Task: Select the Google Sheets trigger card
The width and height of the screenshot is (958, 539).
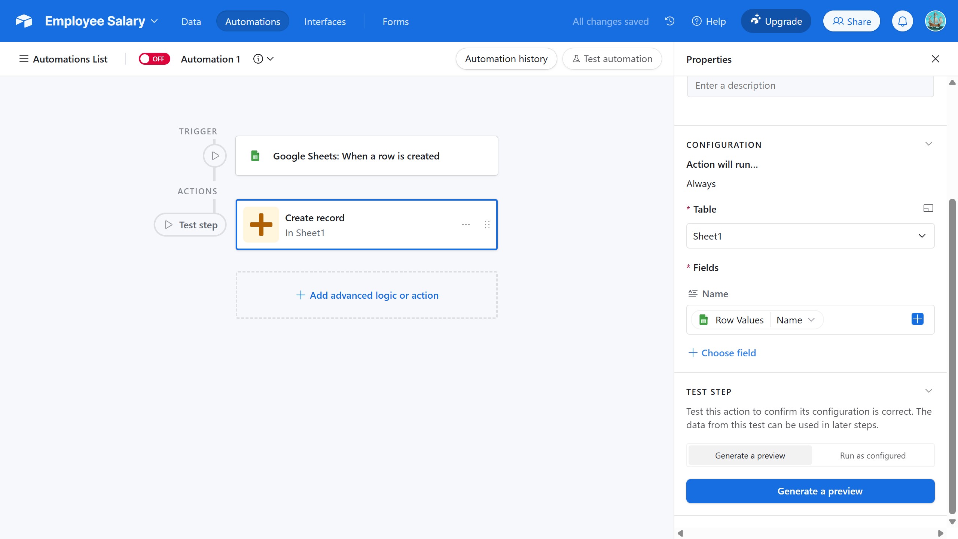Action: (x=366, y=156)
